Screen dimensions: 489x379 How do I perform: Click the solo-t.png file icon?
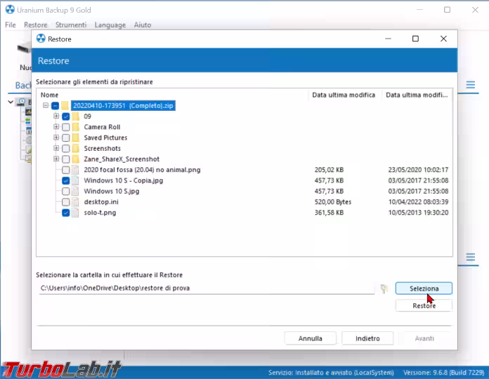pyautogui.click(x=75, y=213)
